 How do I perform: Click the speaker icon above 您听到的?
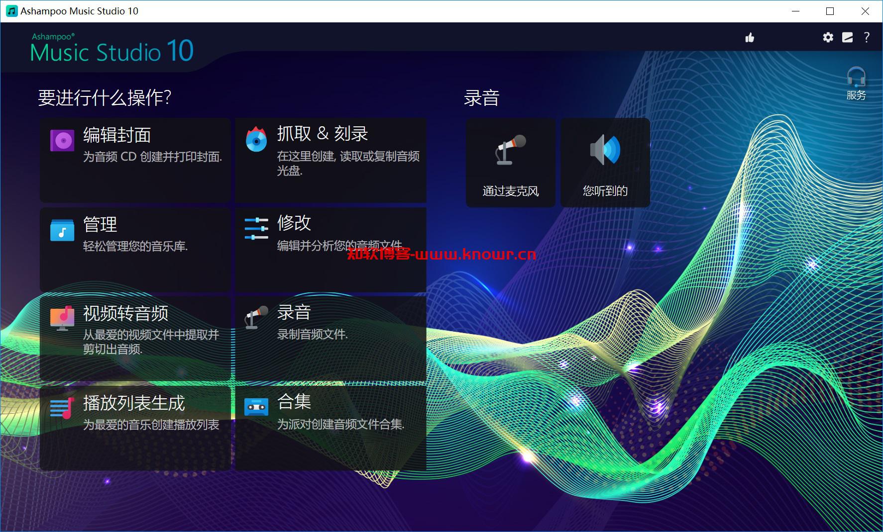[605, 149]
